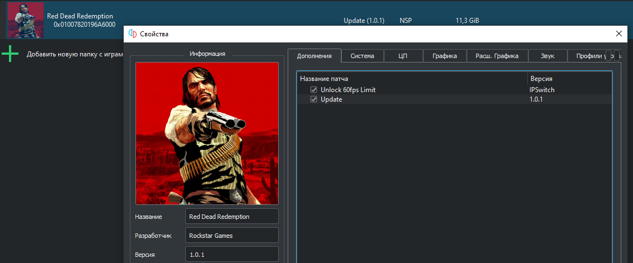Click green plus icon to add game folder
This screenshot has height=263, width=633.
(10, 54)
